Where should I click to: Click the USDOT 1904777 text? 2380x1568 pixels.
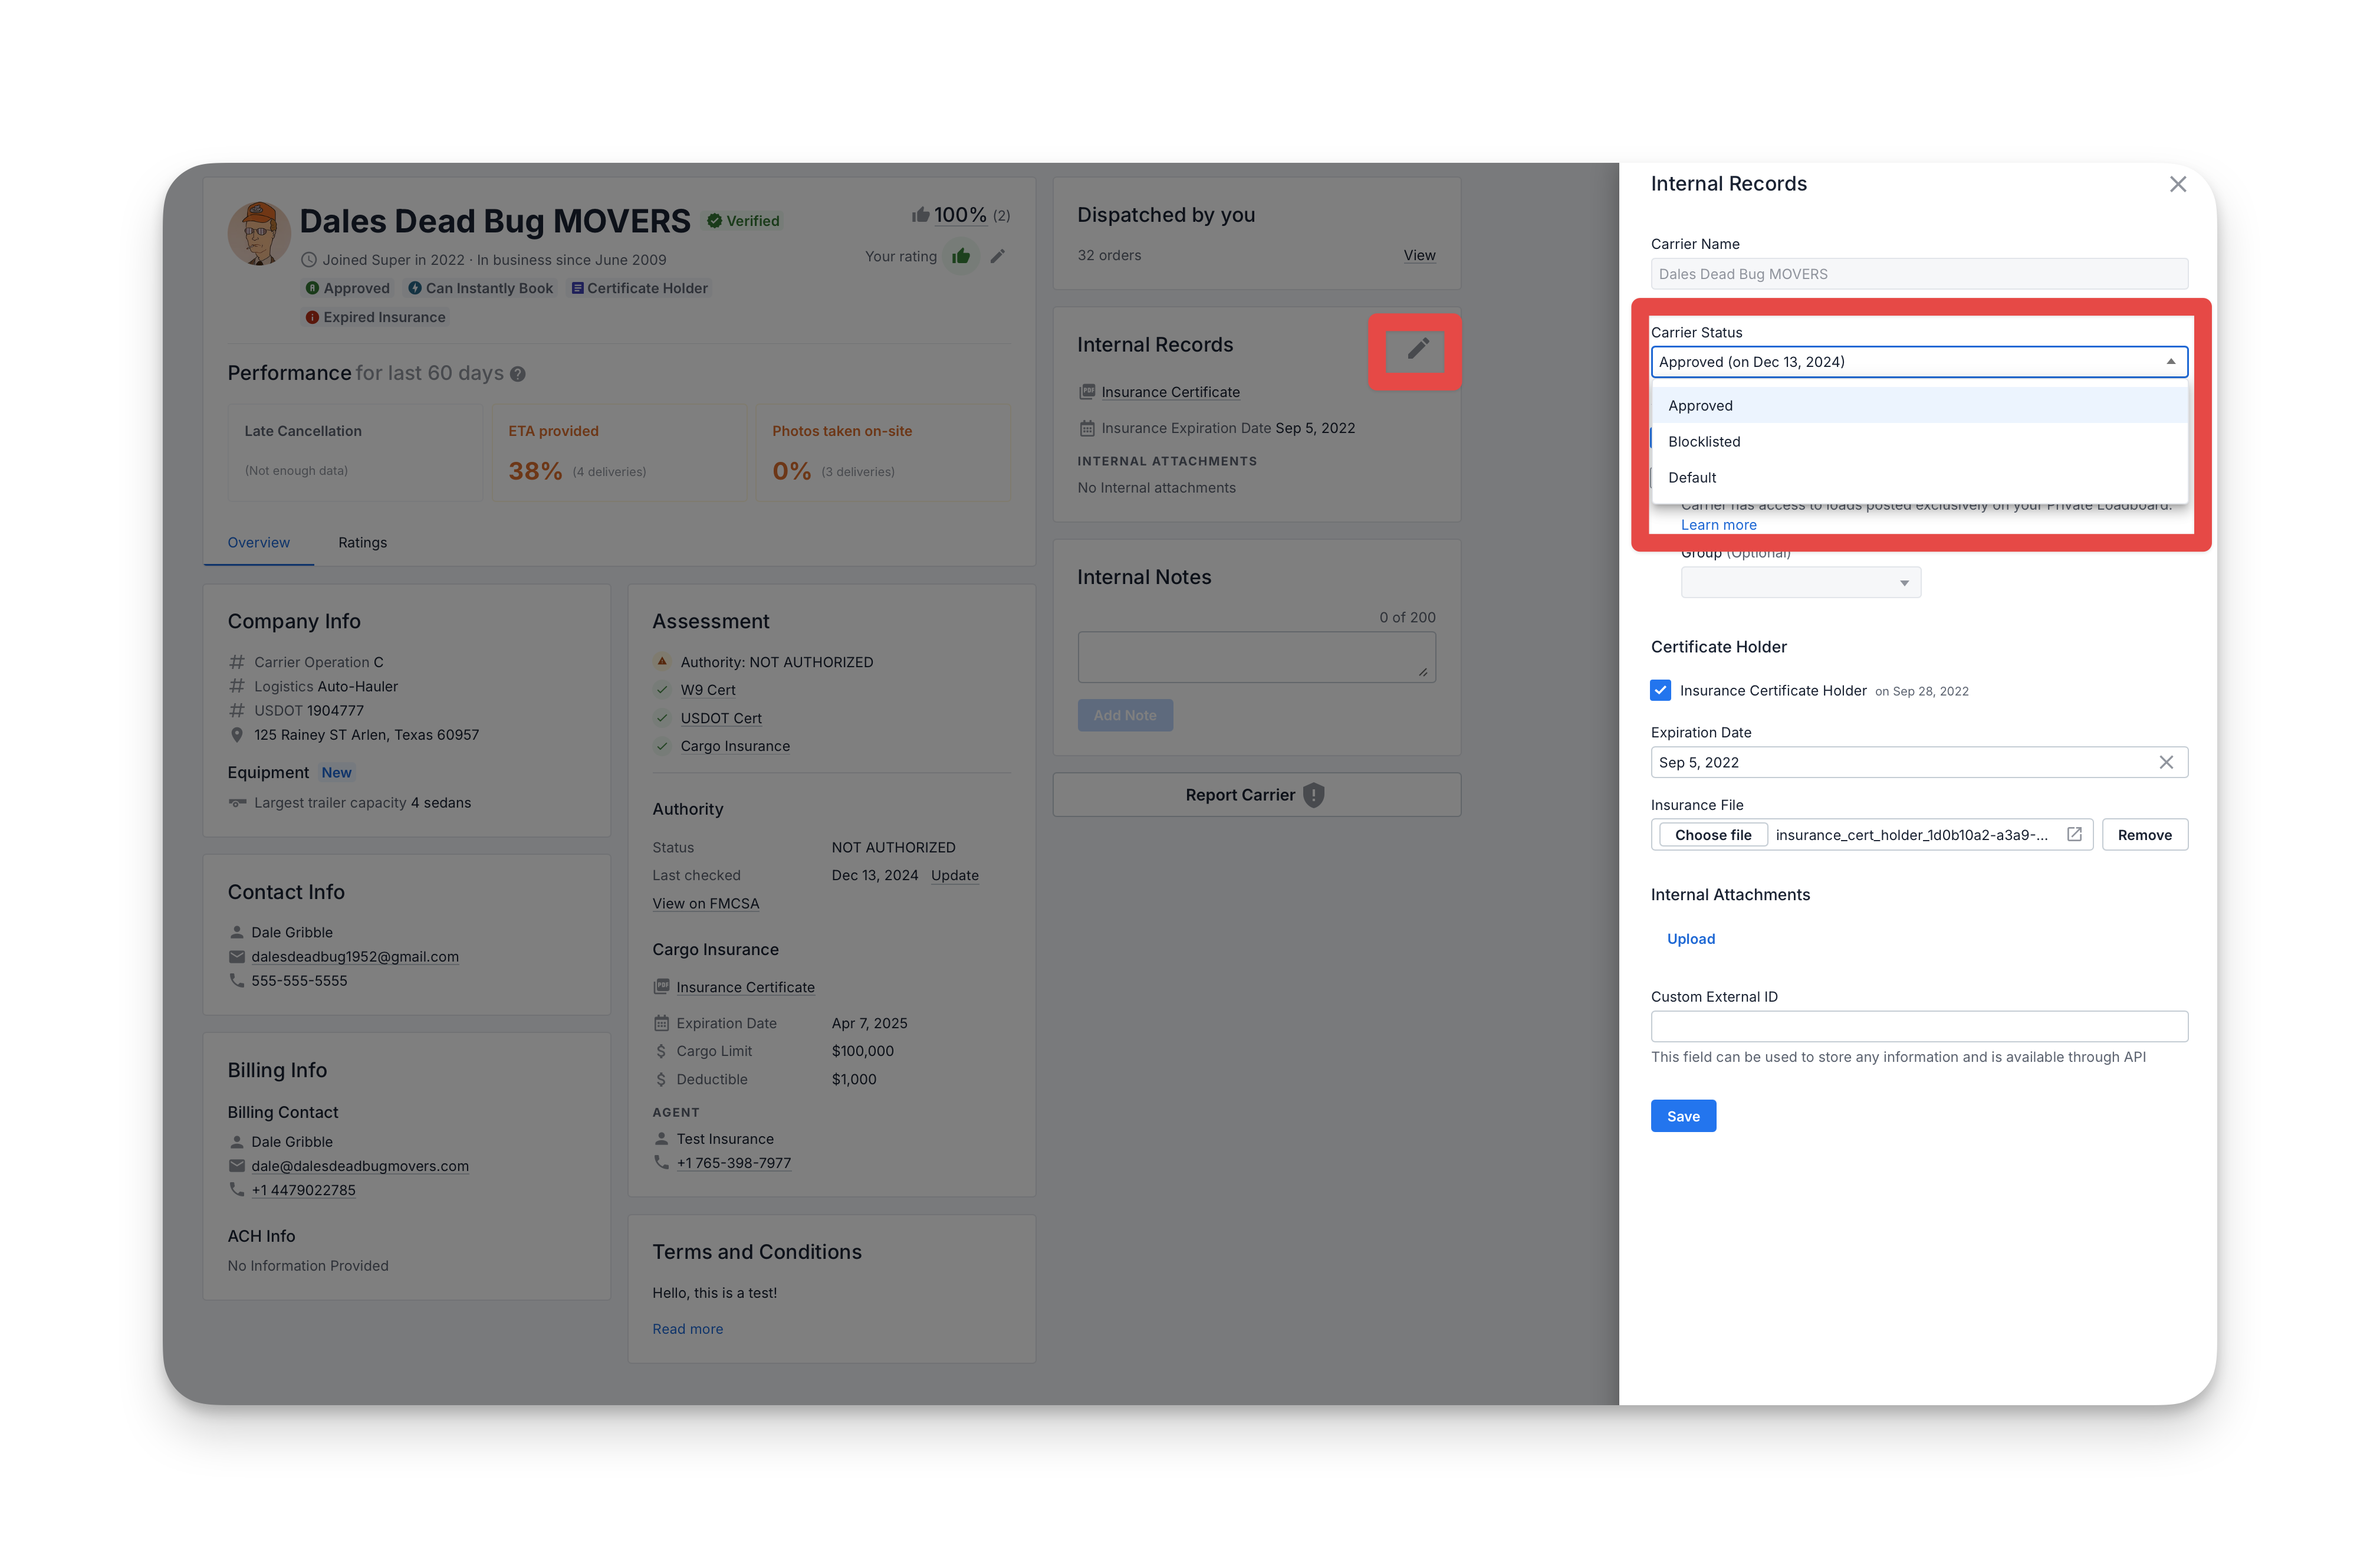click(308, 710)
